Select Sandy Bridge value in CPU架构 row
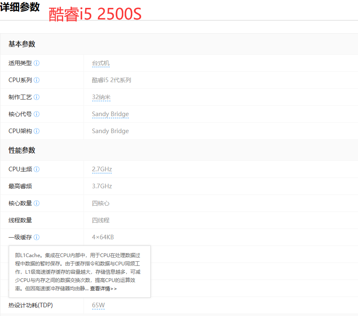This screenshot has width=358, height=316. (x=110, y=131)
